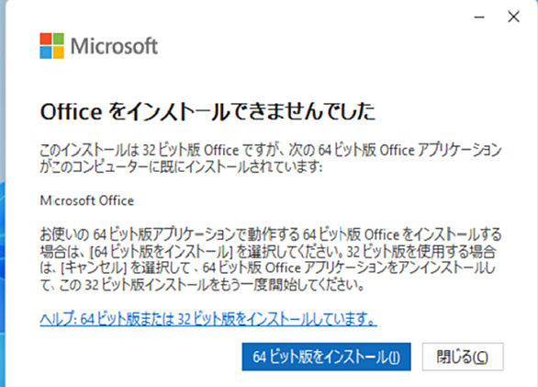538x387 pixels.
Task: Click the red square of Microsoft logo
Action: (46, 39)
